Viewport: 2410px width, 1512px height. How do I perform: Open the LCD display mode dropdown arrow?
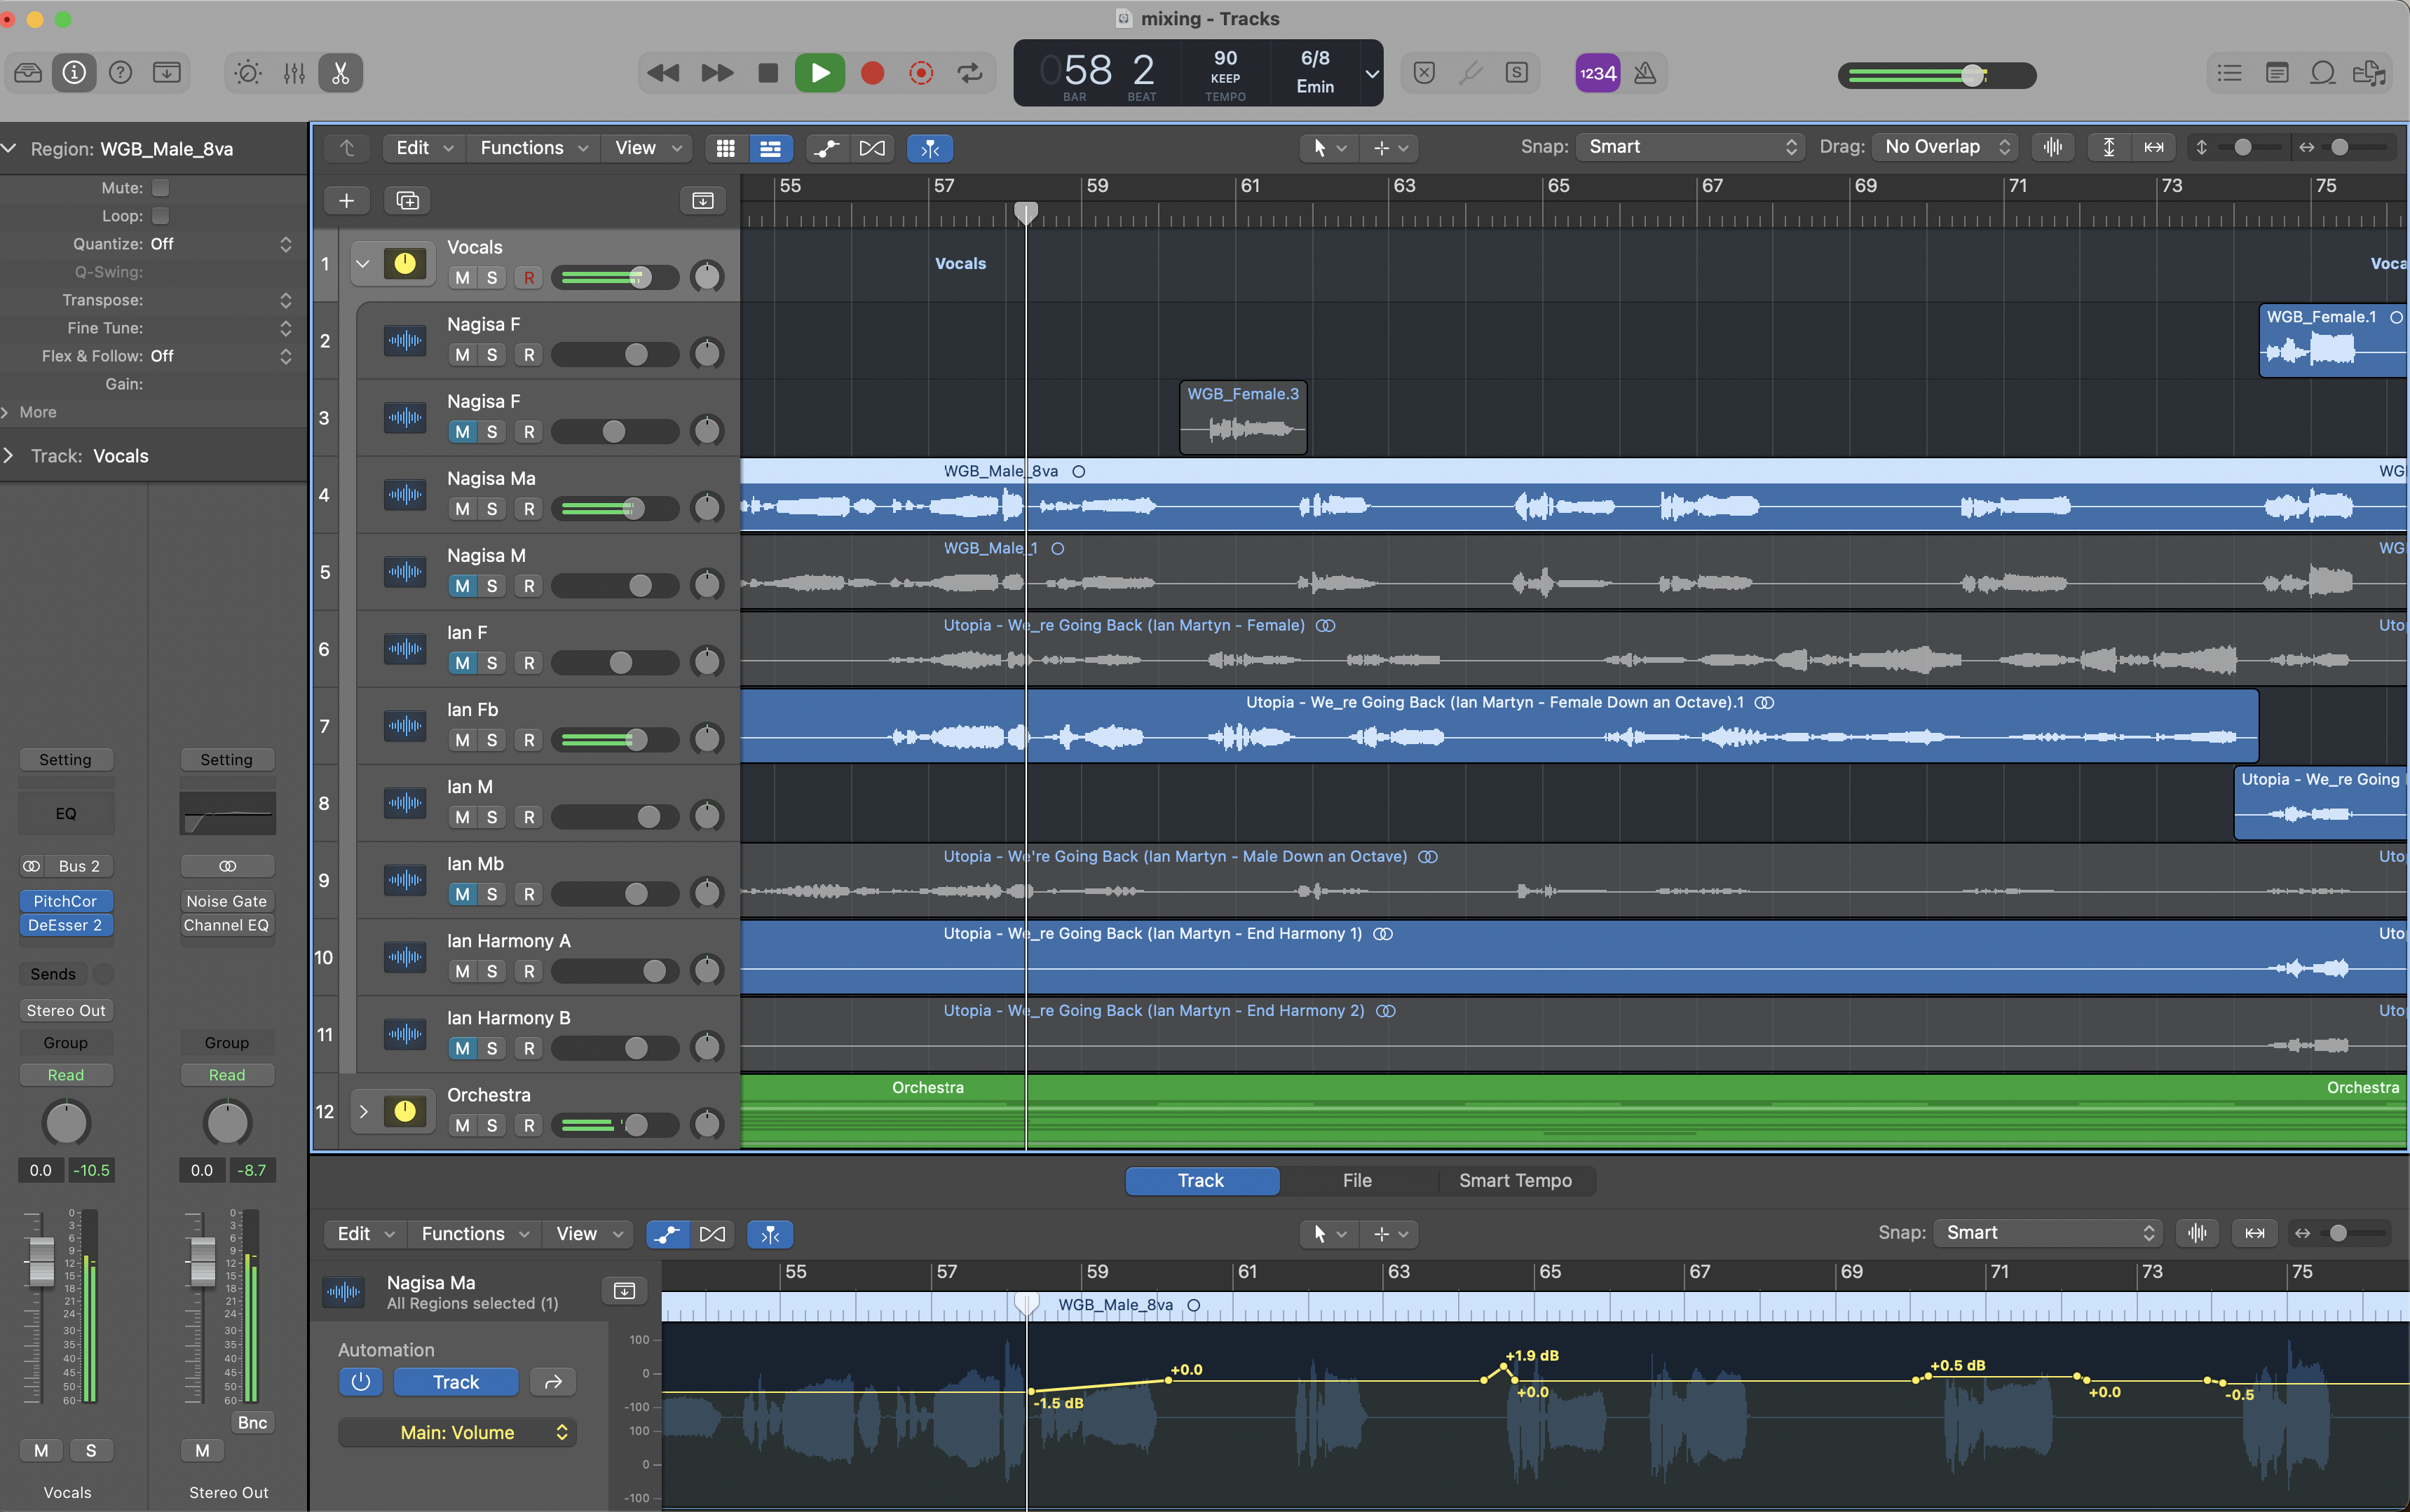tap(1372, 73)
